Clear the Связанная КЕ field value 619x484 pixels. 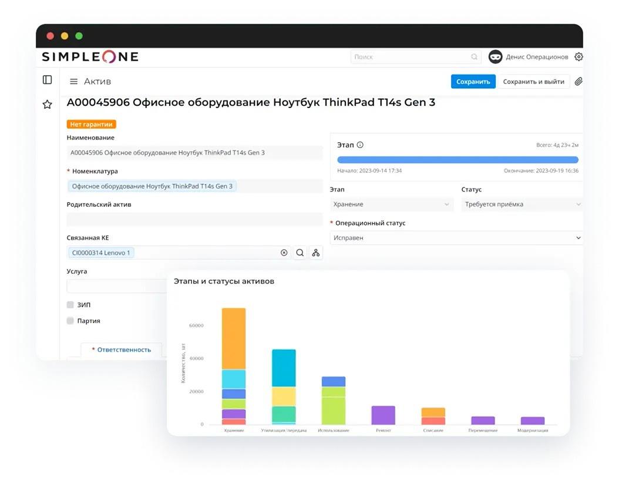click(284, 253)
